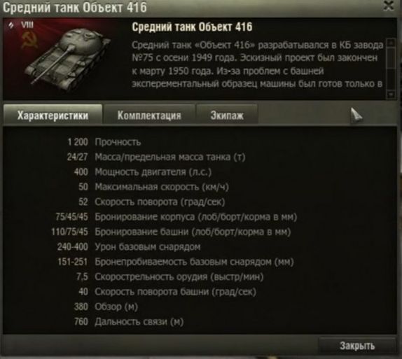This screenshot has width=402, height=359.
Task: Click the Бронирование корпуса row
Action: (x=176, y=217)
